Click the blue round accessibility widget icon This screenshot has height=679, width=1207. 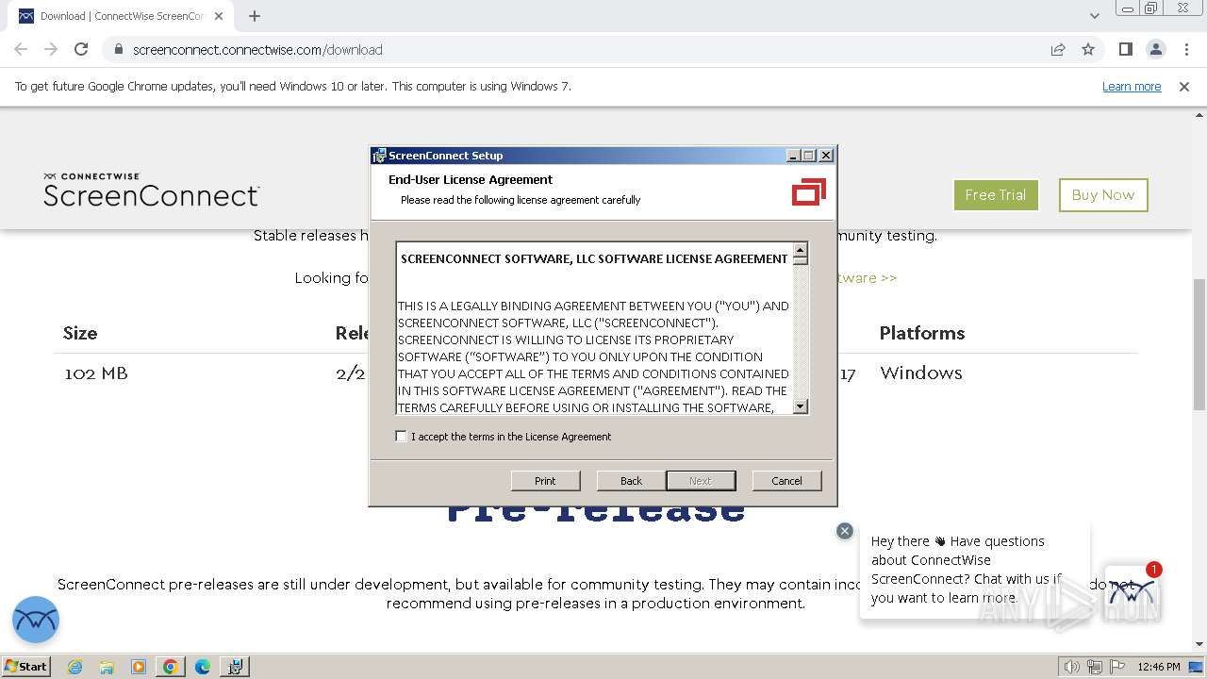click(x=36, y=620)
